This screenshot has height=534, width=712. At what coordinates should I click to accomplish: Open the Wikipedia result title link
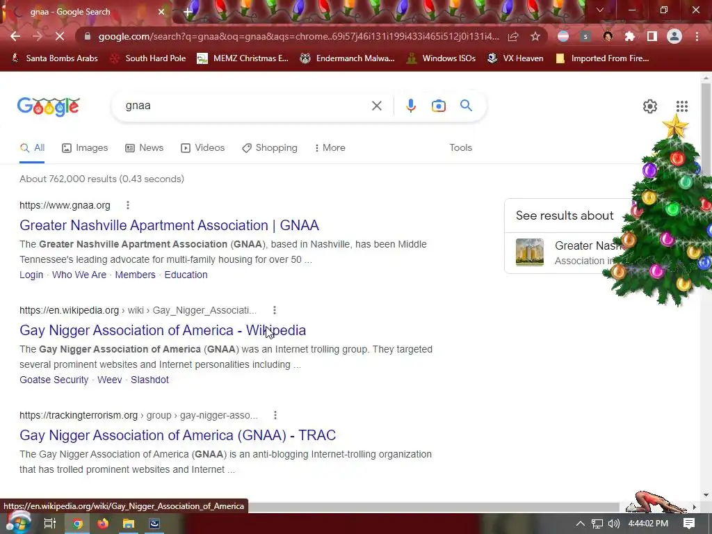[163, 330]
